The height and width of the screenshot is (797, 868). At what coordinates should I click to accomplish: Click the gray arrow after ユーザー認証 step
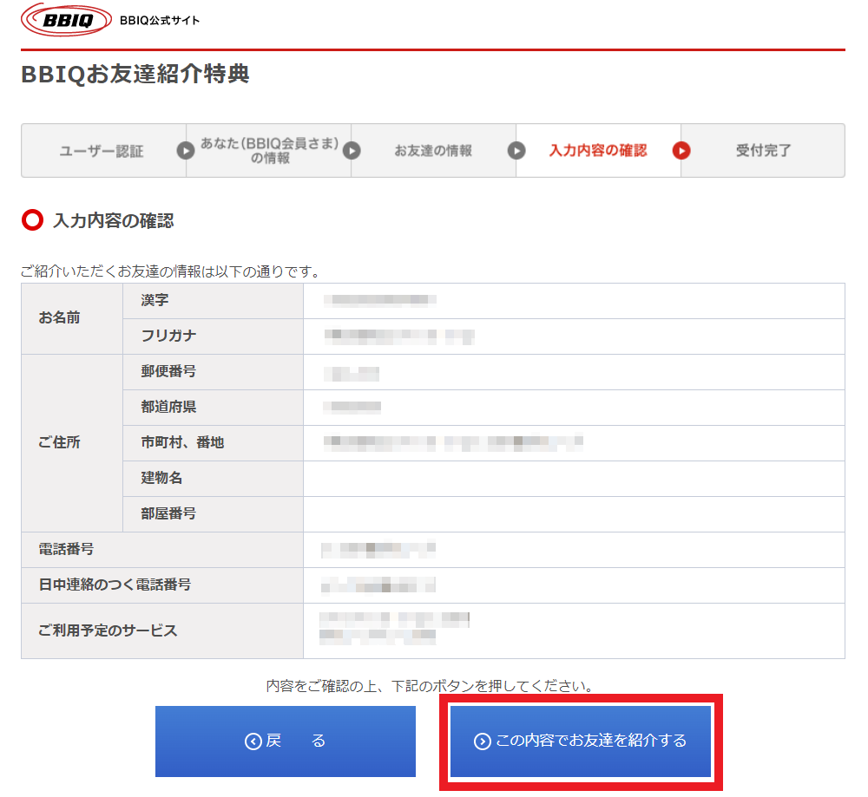click(x=186, y=151)
